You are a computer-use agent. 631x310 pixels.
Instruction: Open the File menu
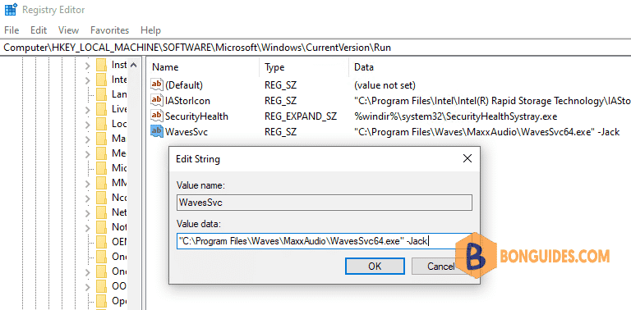tap(12, 30)
